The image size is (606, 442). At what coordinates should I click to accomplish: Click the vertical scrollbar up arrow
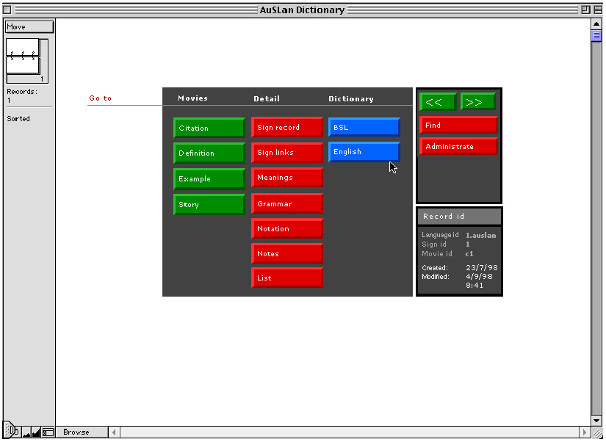(x=596, y=24)
